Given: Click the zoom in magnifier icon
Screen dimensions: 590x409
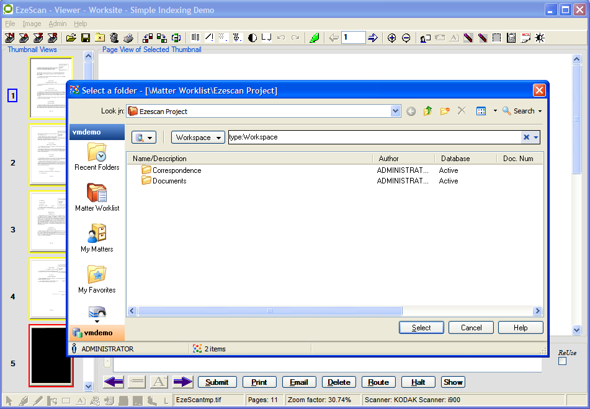Looking at the screenshot, I should click(391, 38).
